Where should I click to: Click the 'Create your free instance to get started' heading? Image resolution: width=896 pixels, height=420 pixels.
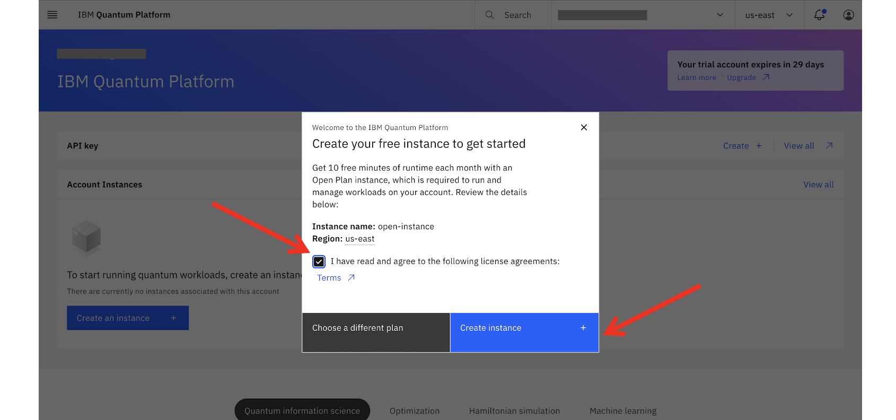[419, 144]
